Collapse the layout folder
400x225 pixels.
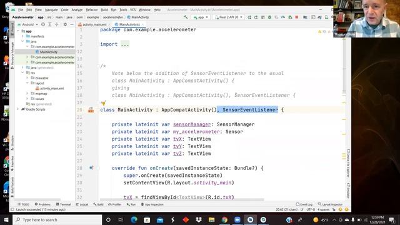(x=27, y=83)
